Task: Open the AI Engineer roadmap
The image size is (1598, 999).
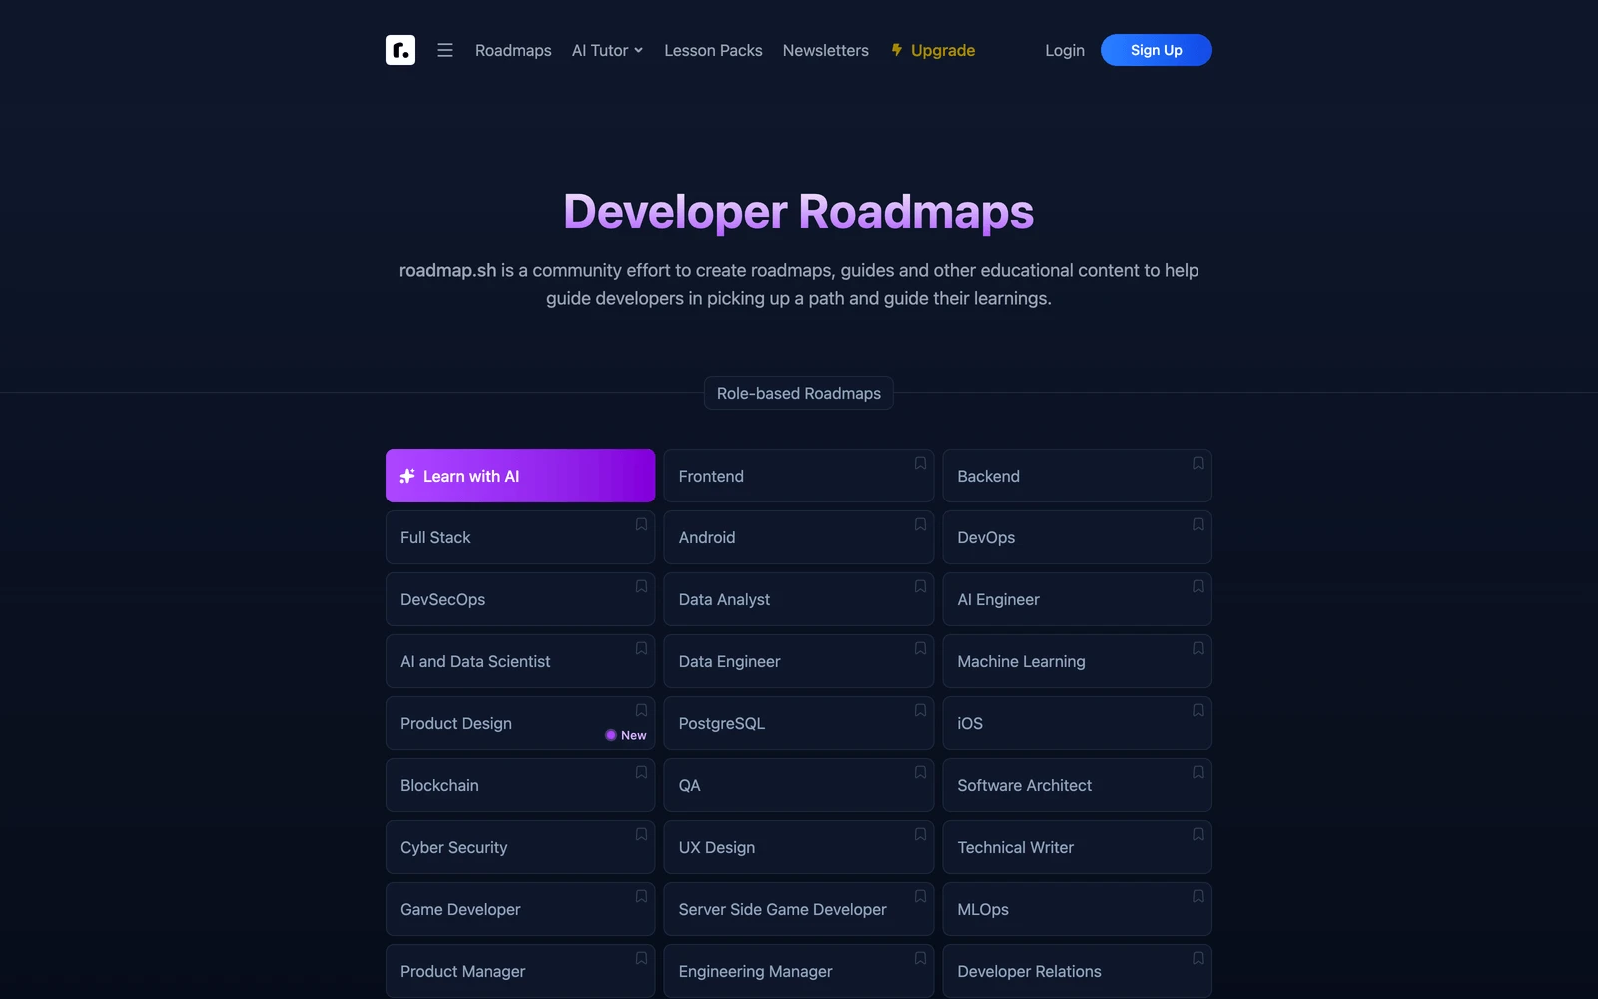Action: pyautogui.click(x=1077, y=599)
